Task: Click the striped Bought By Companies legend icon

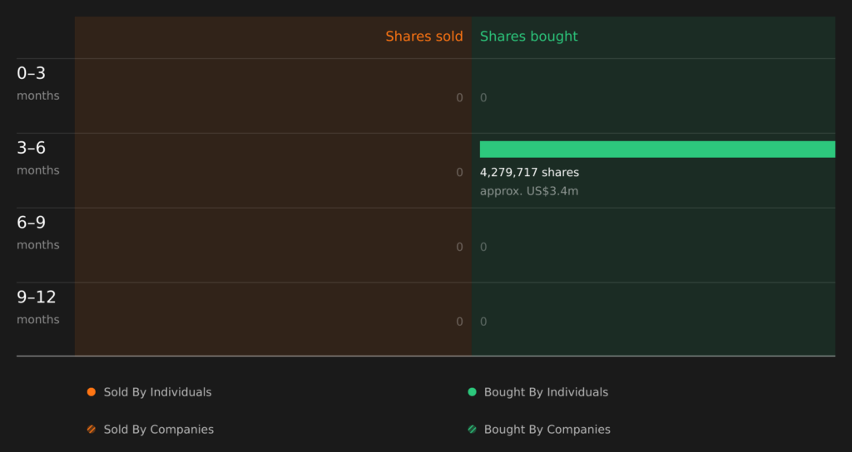Action: (x=472, y=430)
